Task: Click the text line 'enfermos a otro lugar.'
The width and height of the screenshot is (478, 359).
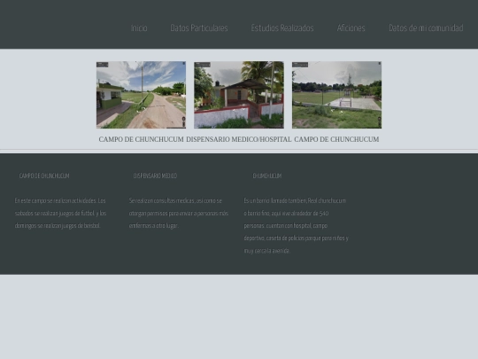Action: [154, 226]
